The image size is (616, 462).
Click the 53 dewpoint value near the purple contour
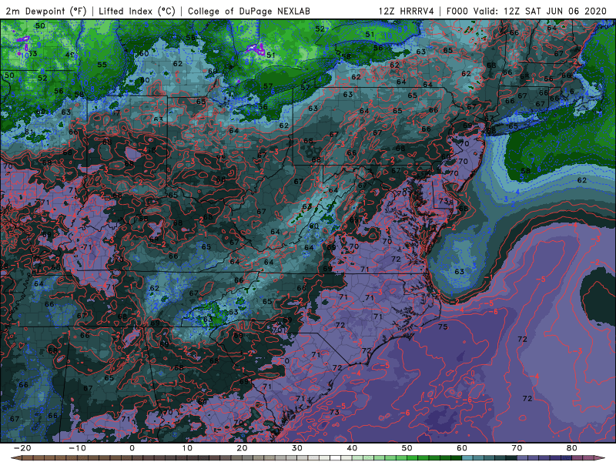pyautogui.click(x=32, y=53)
